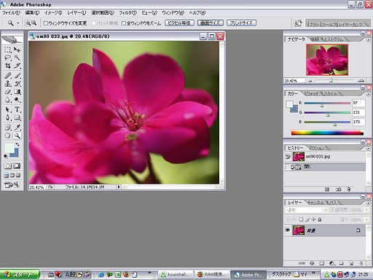Image resolution: width=373 pixels, height=280 pixels.
Task: Check the ウィンドウサイズを変更 checkbox
Action: coord(45,23)
